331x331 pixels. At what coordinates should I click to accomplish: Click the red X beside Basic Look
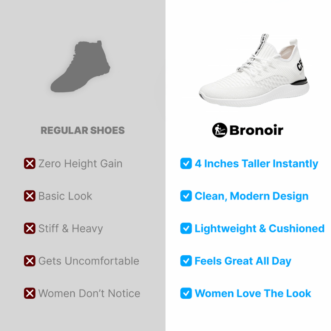pyautogui.click(x=29, y=196)
